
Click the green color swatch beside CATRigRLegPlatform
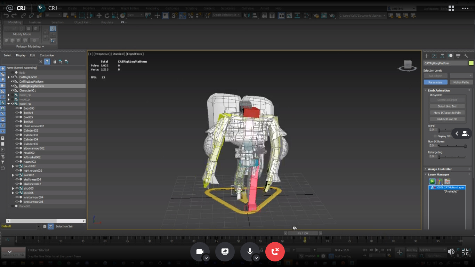click(x=472, y=63)
